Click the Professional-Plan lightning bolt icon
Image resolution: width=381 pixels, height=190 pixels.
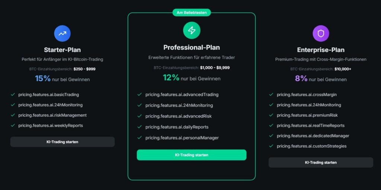click(x=192, y=30)
